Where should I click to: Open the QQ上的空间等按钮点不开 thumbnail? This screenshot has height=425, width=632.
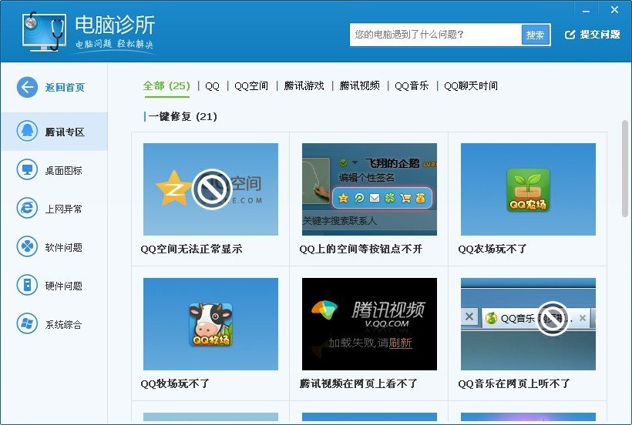pos(369,189)
